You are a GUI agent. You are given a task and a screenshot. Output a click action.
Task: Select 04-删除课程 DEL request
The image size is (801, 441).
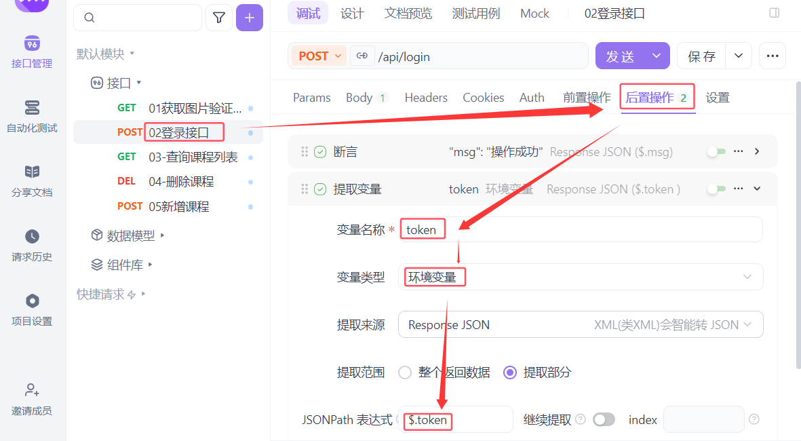coord(168,181)
